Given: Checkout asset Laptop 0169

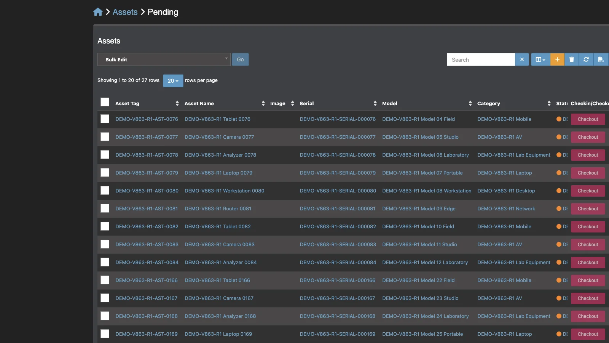Looking at the screenshot, I should 588,334.
